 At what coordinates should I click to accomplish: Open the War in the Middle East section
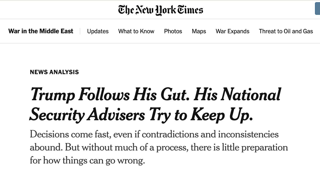coord(41,31)
